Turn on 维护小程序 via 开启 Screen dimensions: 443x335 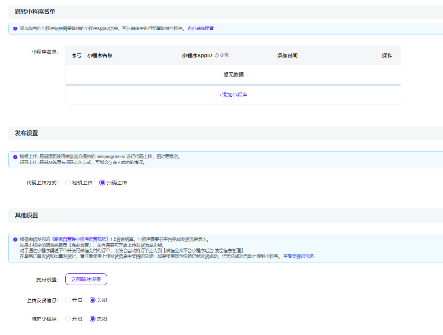coord(68,319)
